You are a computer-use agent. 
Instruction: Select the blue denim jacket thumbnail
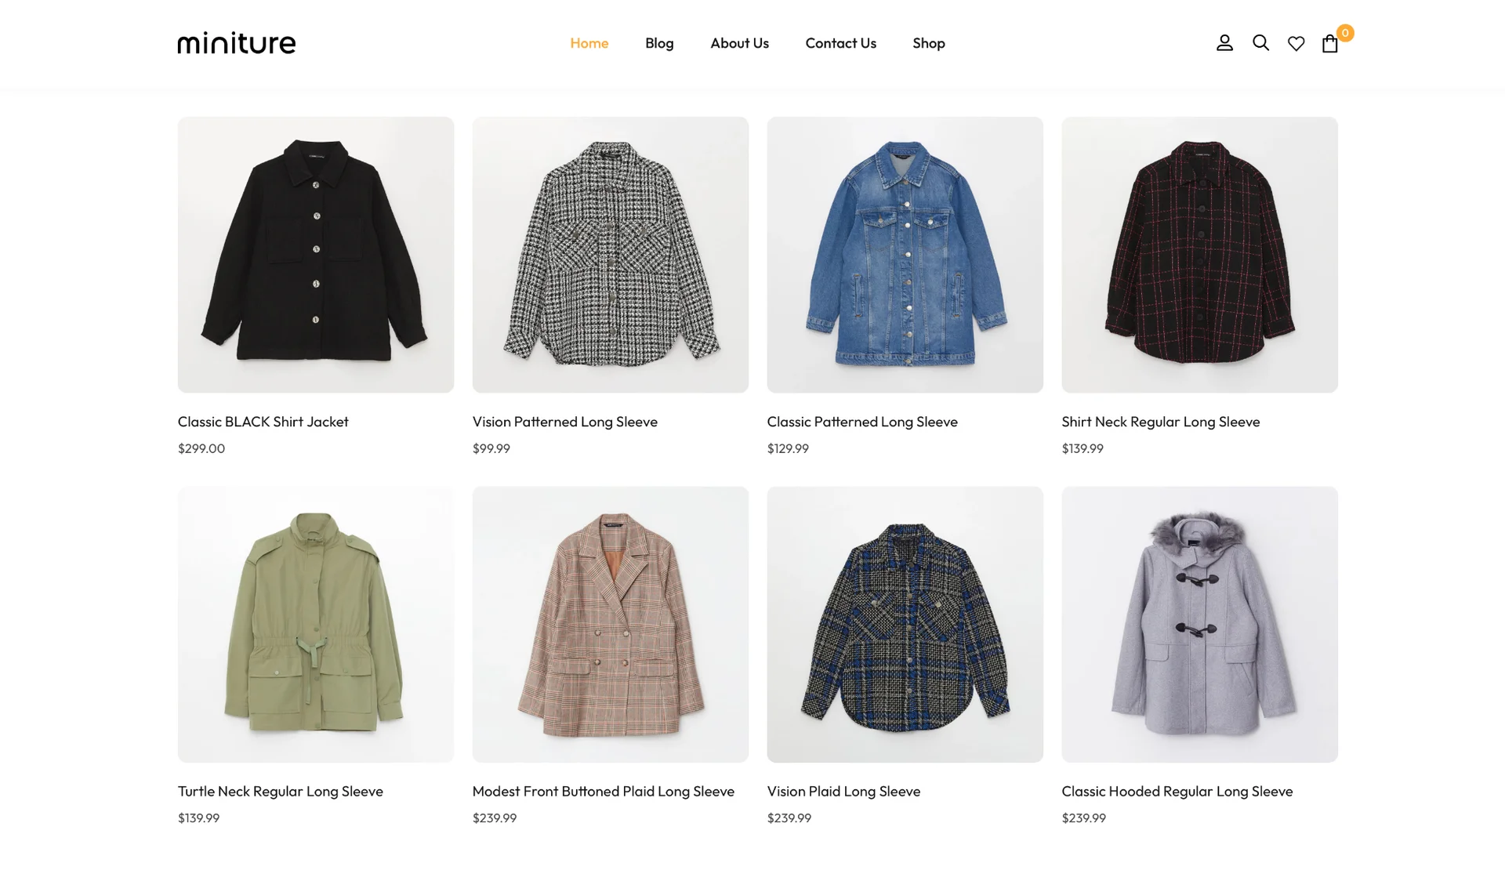[x=905, y=255]
